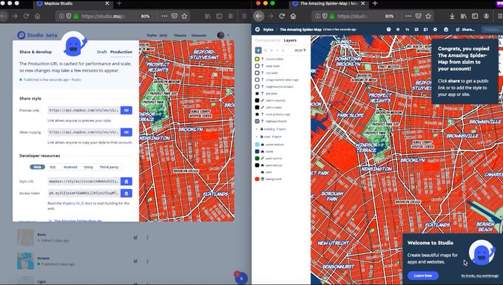
Task: Select Third party developer resources option
Action: point(109,167)
